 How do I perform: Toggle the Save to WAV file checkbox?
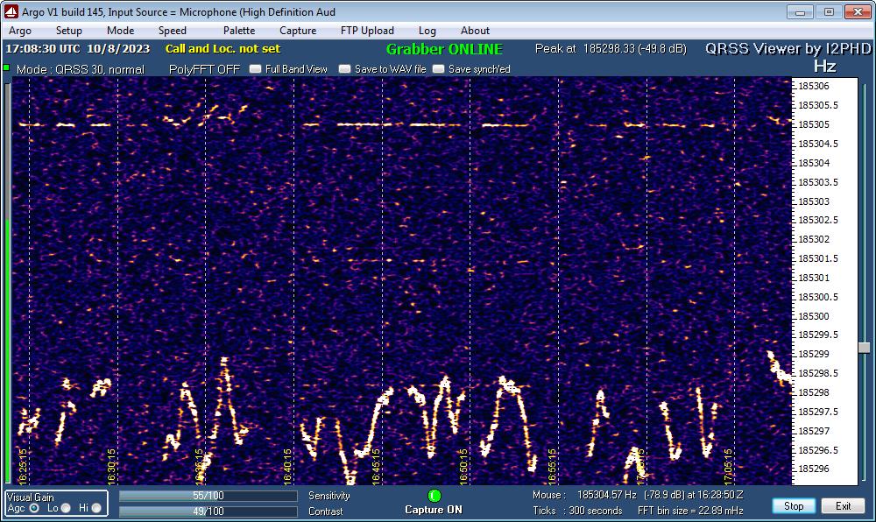pos(344,69)
